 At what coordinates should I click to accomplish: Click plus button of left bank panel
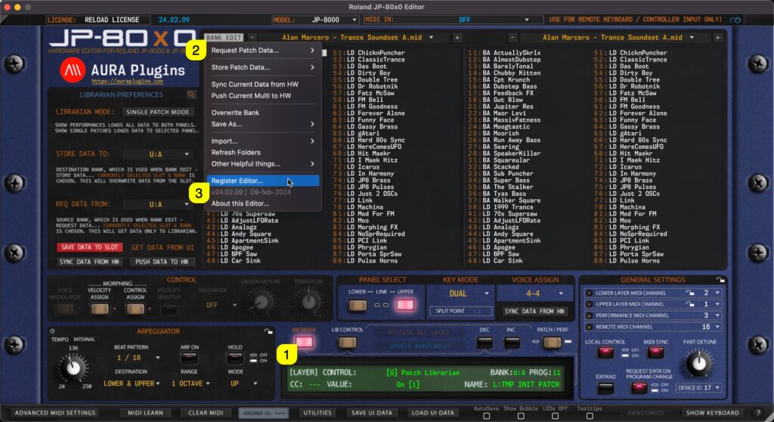coord(457,38)
